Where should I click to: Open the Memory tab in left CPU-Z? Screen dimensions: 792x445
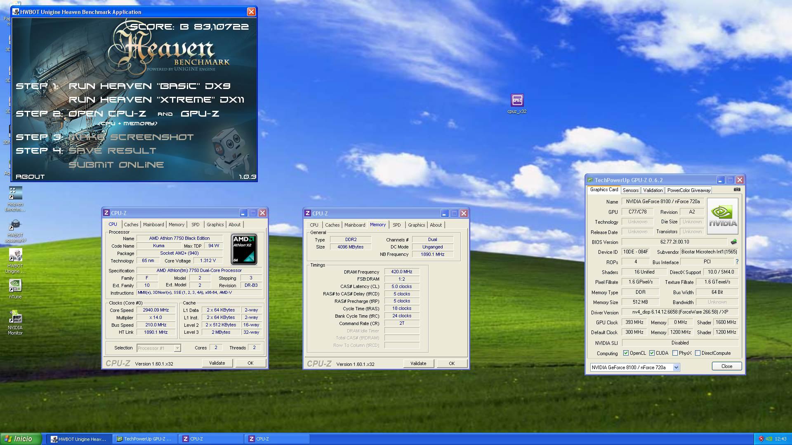coord(177,225)
